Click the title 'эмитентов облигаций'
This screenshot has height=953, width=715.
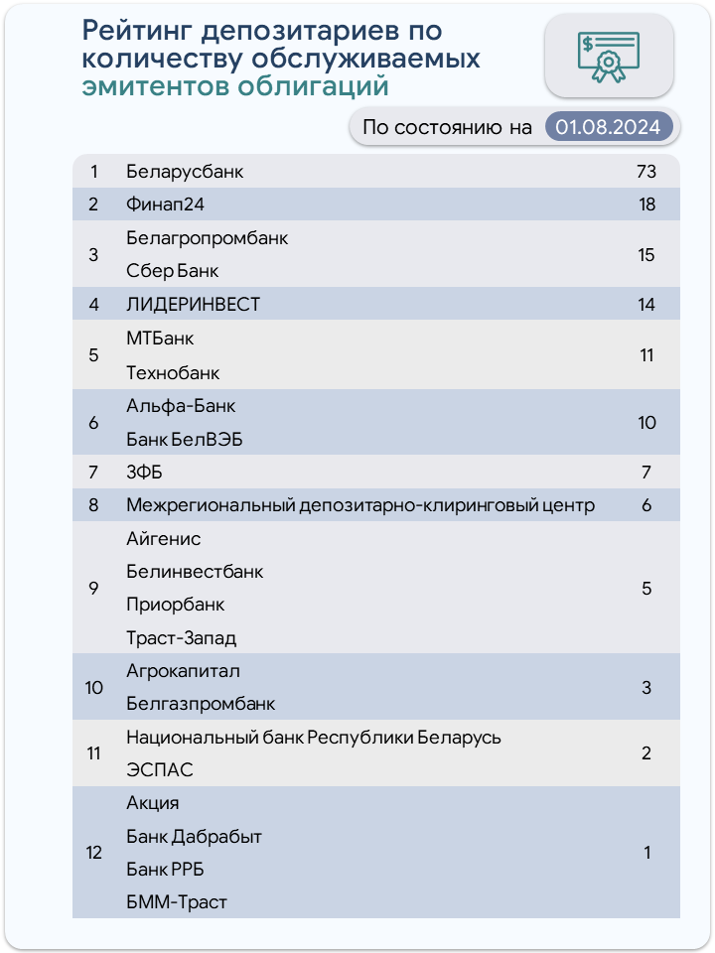[x=235, y=85]
